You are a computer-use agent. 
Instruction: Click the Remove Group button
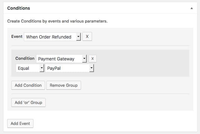click(64, 85)
